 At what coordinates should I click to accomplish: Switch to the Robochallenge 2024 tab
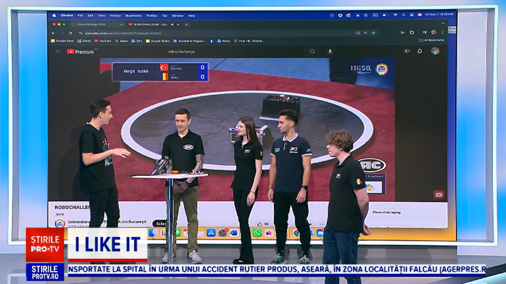[91, 24]
